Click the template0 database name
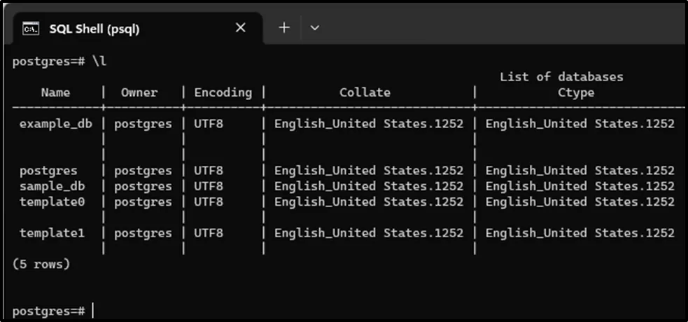This screenshot has height=322, width=688. [x=52, y=202]
